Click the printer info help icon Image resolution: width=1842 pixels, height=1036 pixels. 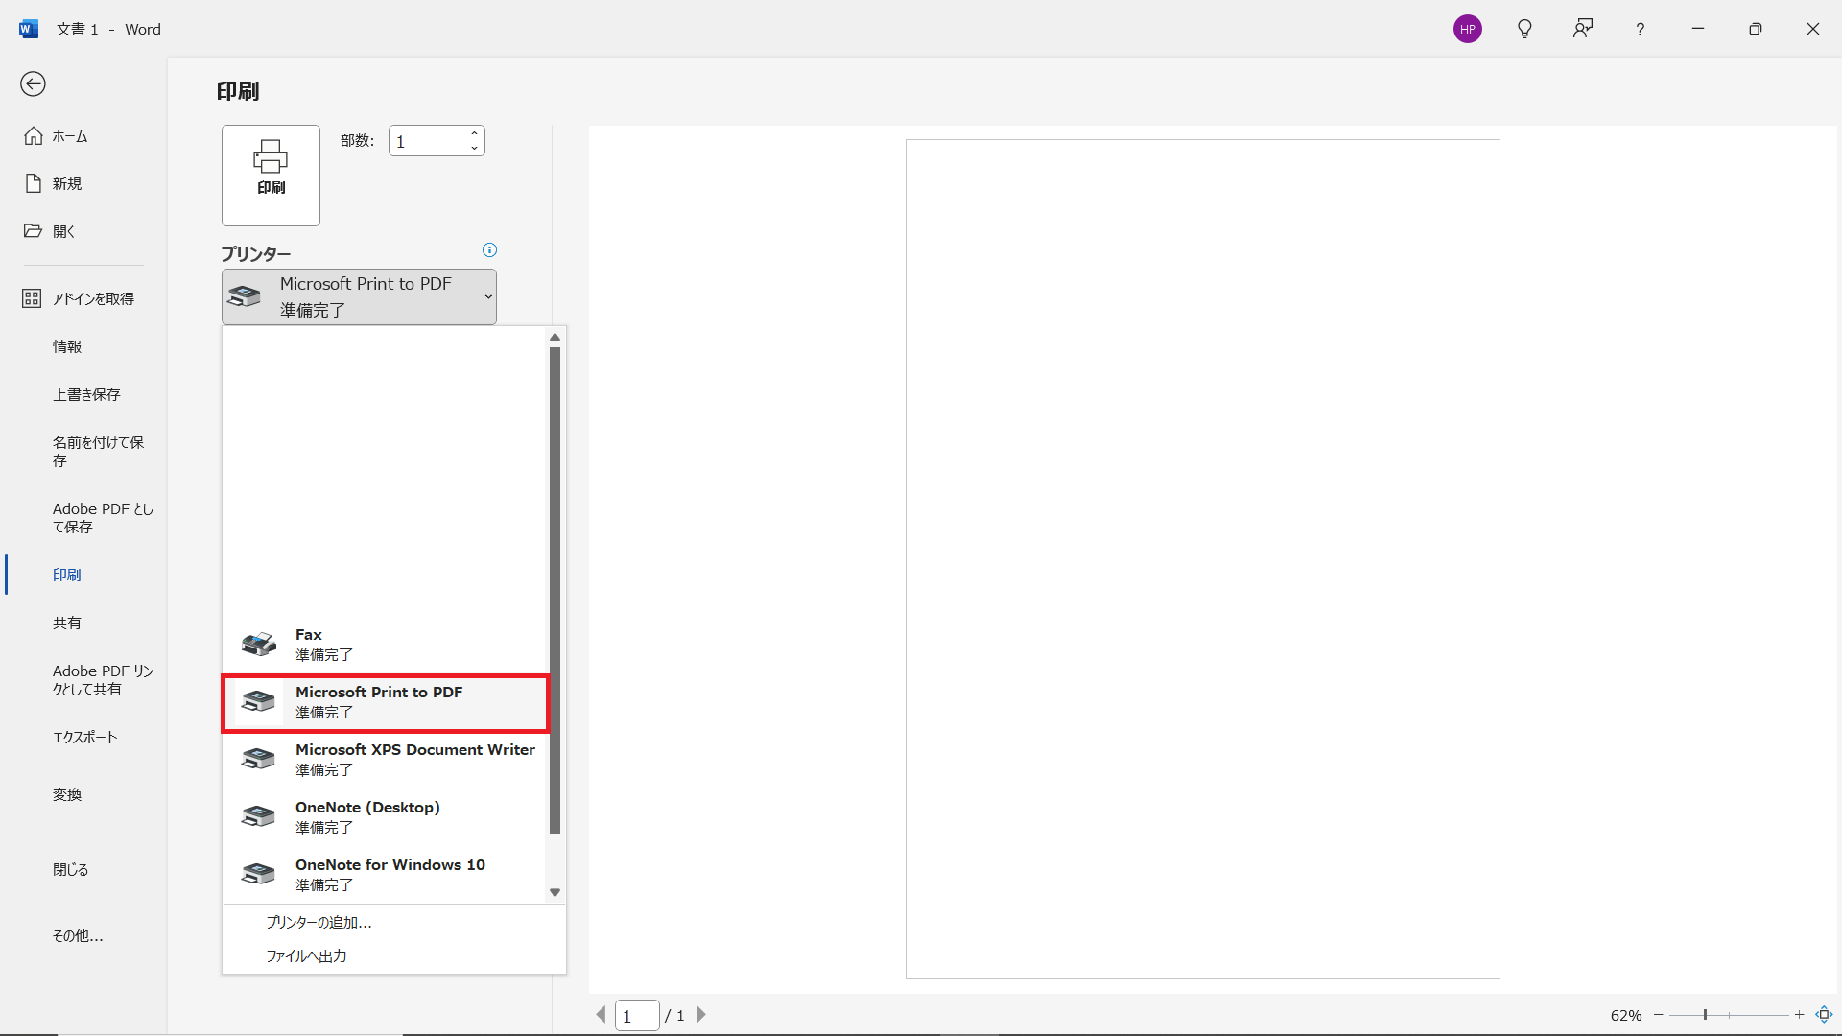(489, 250)
